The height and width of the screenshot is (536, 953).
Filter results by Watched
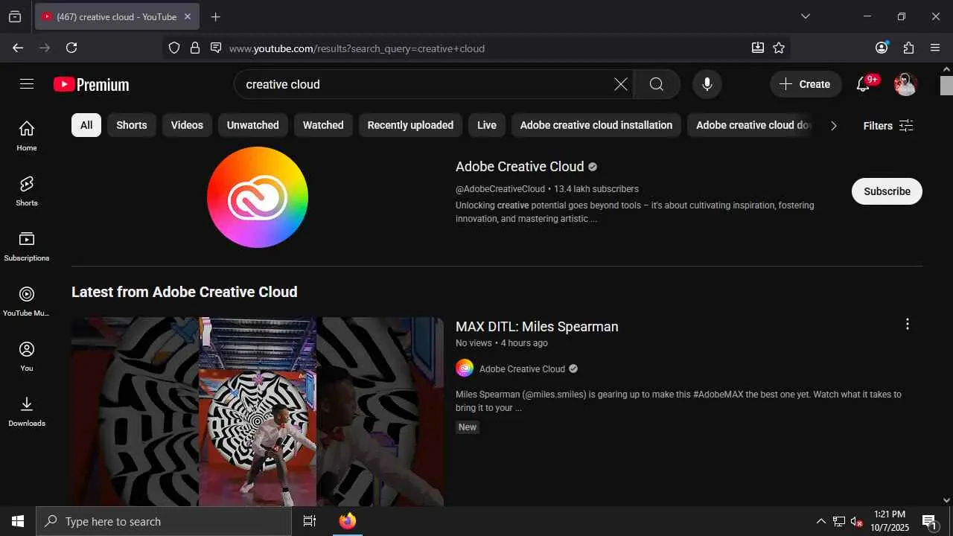point(323,125)
